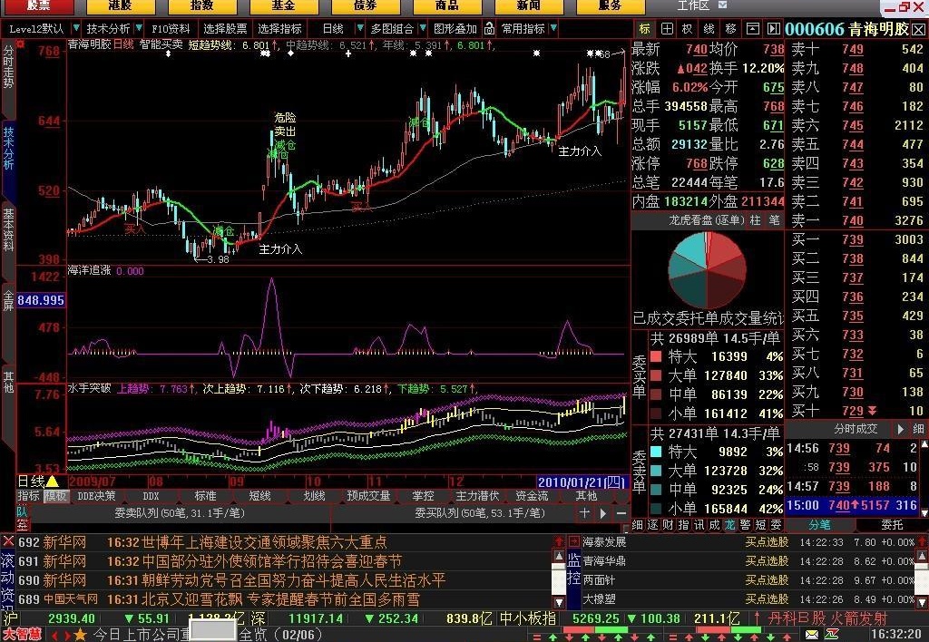Open the mail envelope icon in status bar
929x642 pixels.
click(x=812, y=635)
